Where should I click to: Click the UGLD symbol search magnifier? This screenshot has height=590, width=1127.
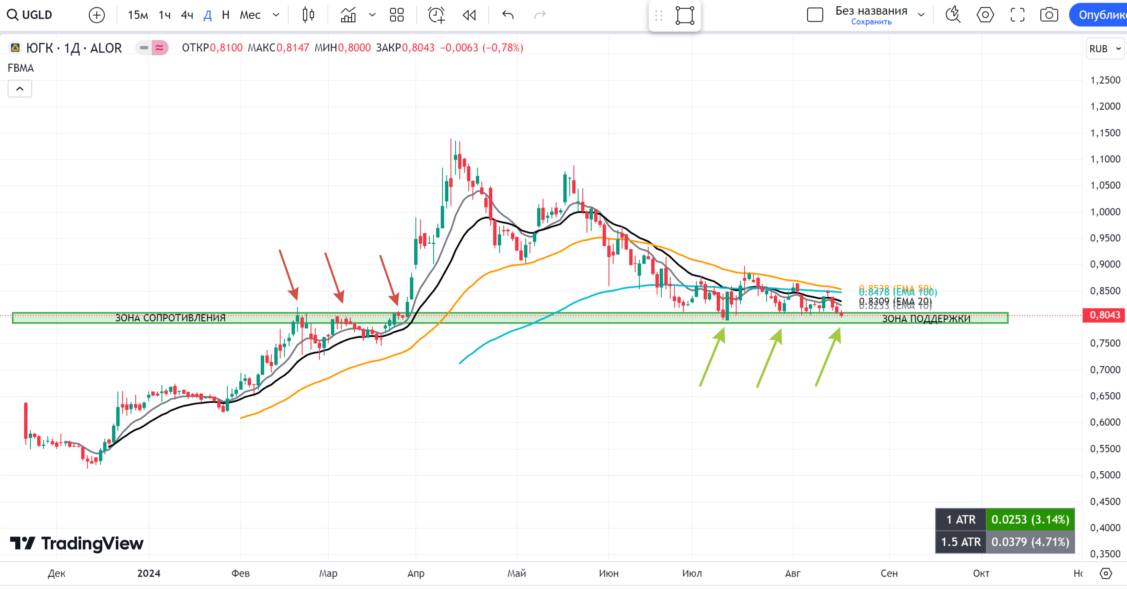coord(13,15)
